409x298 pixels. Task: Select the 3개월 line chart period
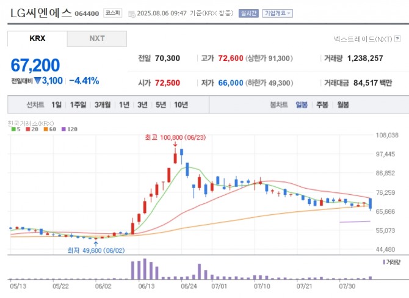click(x=103, y=104)
